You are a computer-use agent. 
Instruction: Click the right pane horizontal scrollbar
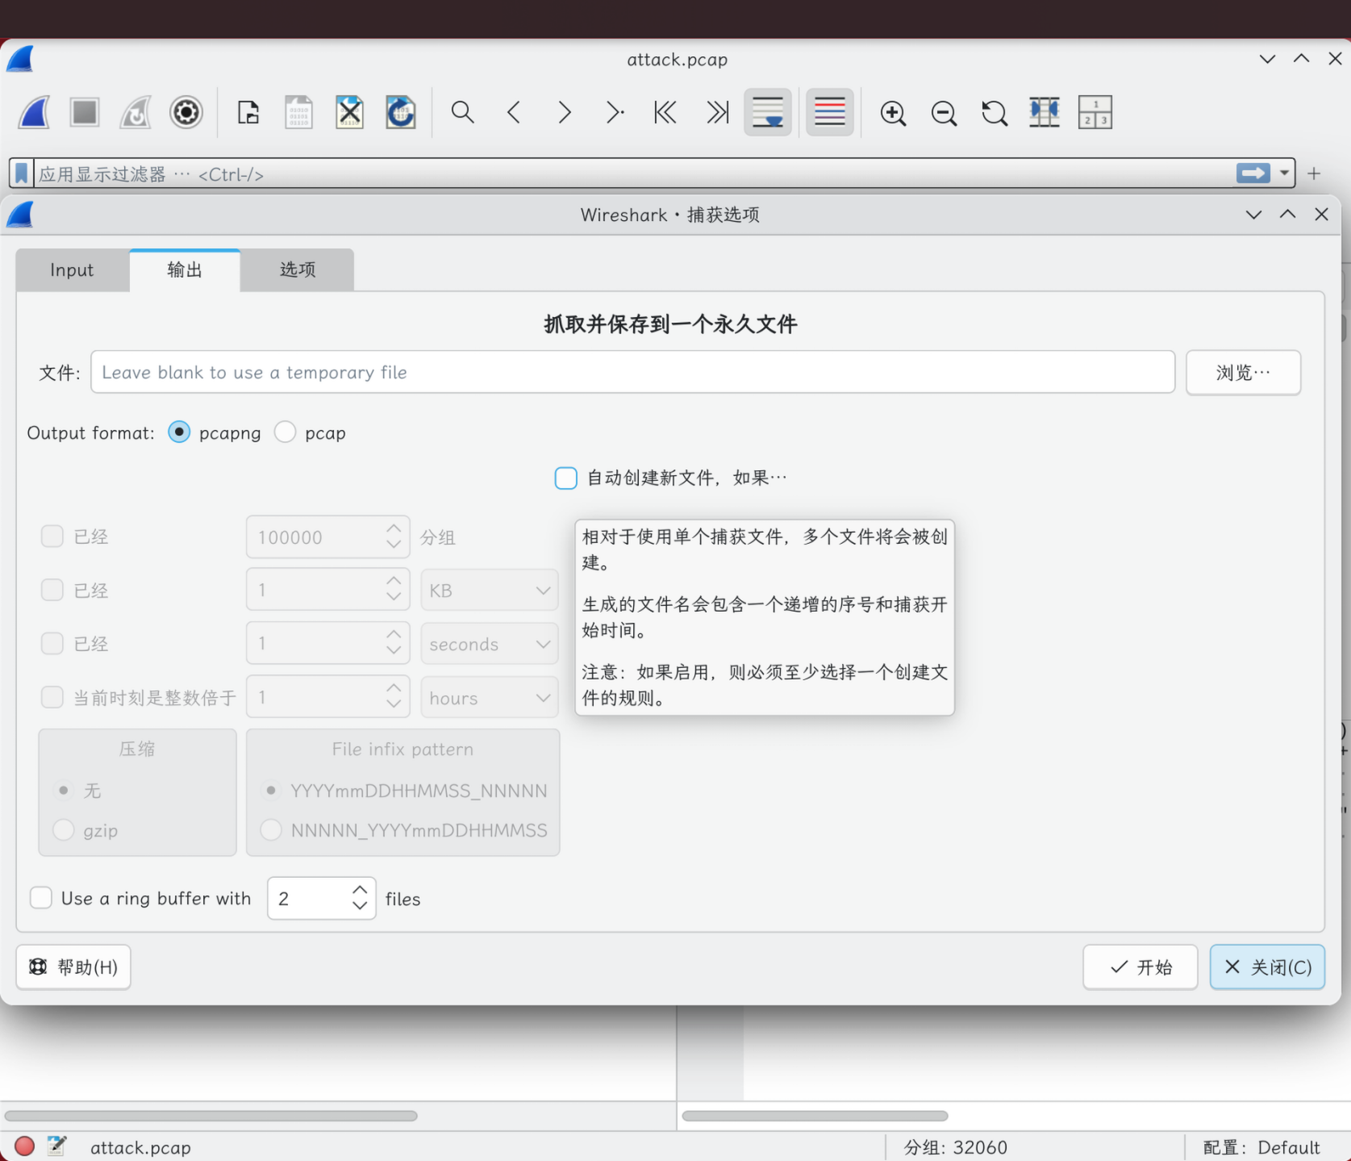(815, 1116)
